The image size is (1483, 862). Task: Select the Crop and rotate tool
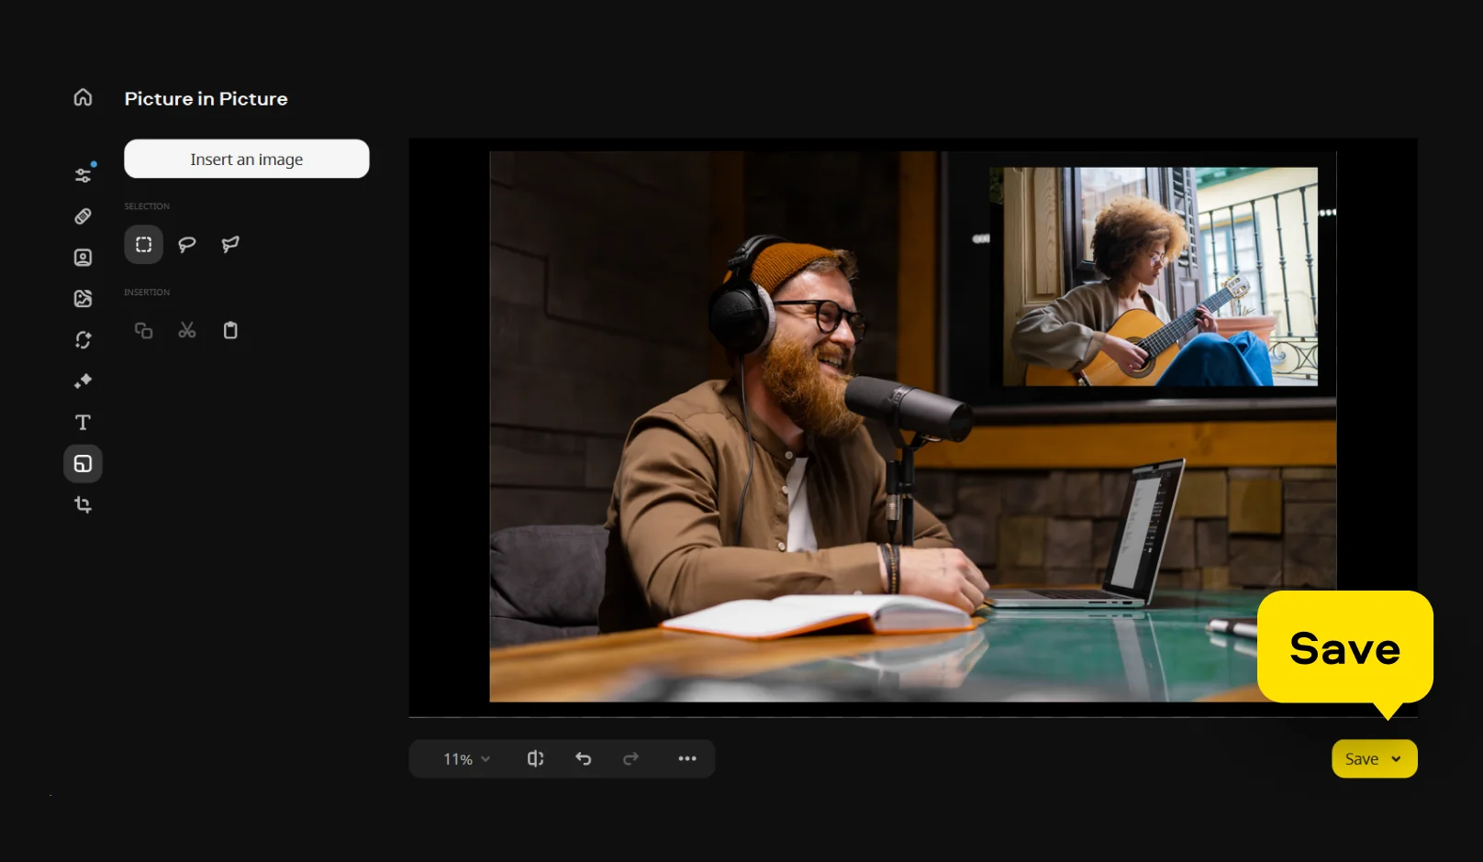tap(83, 504)
